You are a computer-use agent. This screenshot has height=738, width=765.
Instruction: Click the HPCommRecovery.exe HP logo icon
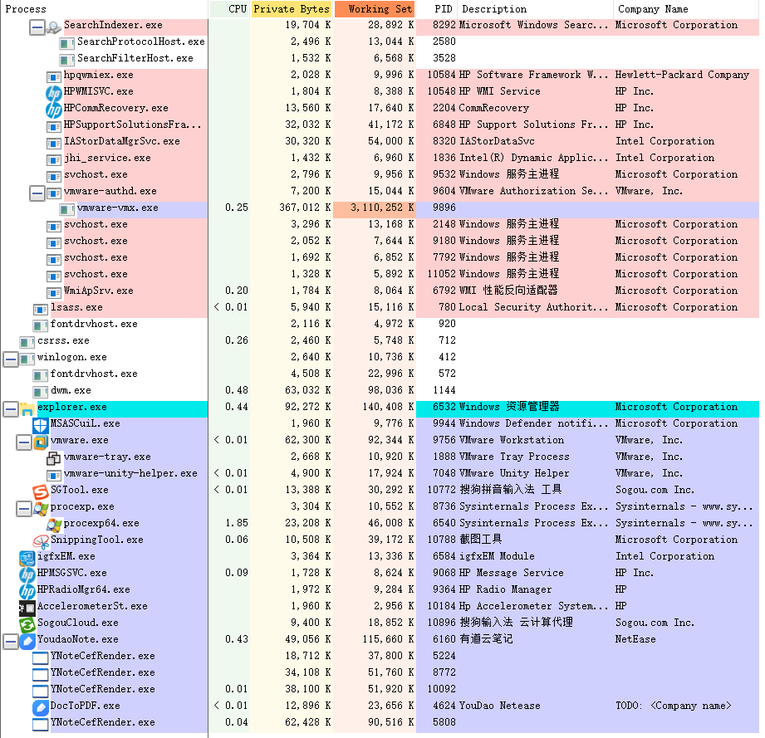pyautogui.click(x=54, y=110)
